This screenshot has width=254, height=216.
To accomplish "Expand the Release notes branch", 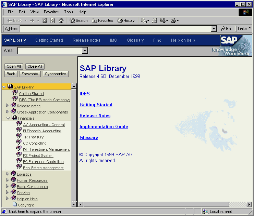I will pyautogui.click(x=7, y=105).
